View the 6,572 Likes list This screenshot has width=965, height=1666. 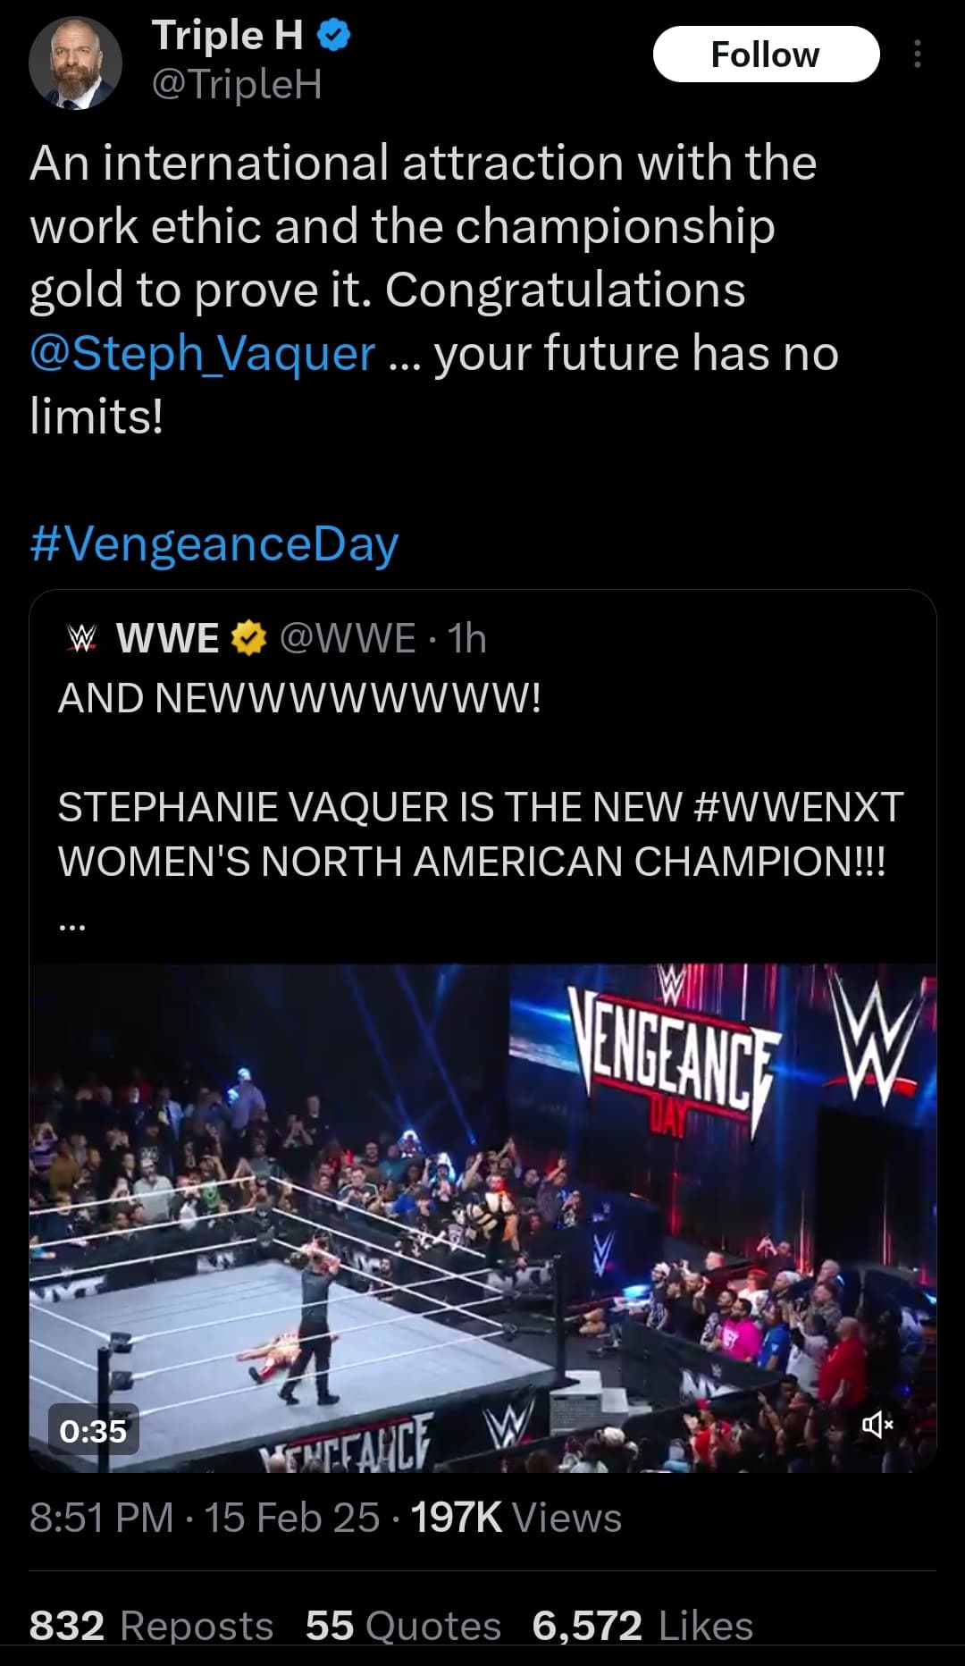642,1626
